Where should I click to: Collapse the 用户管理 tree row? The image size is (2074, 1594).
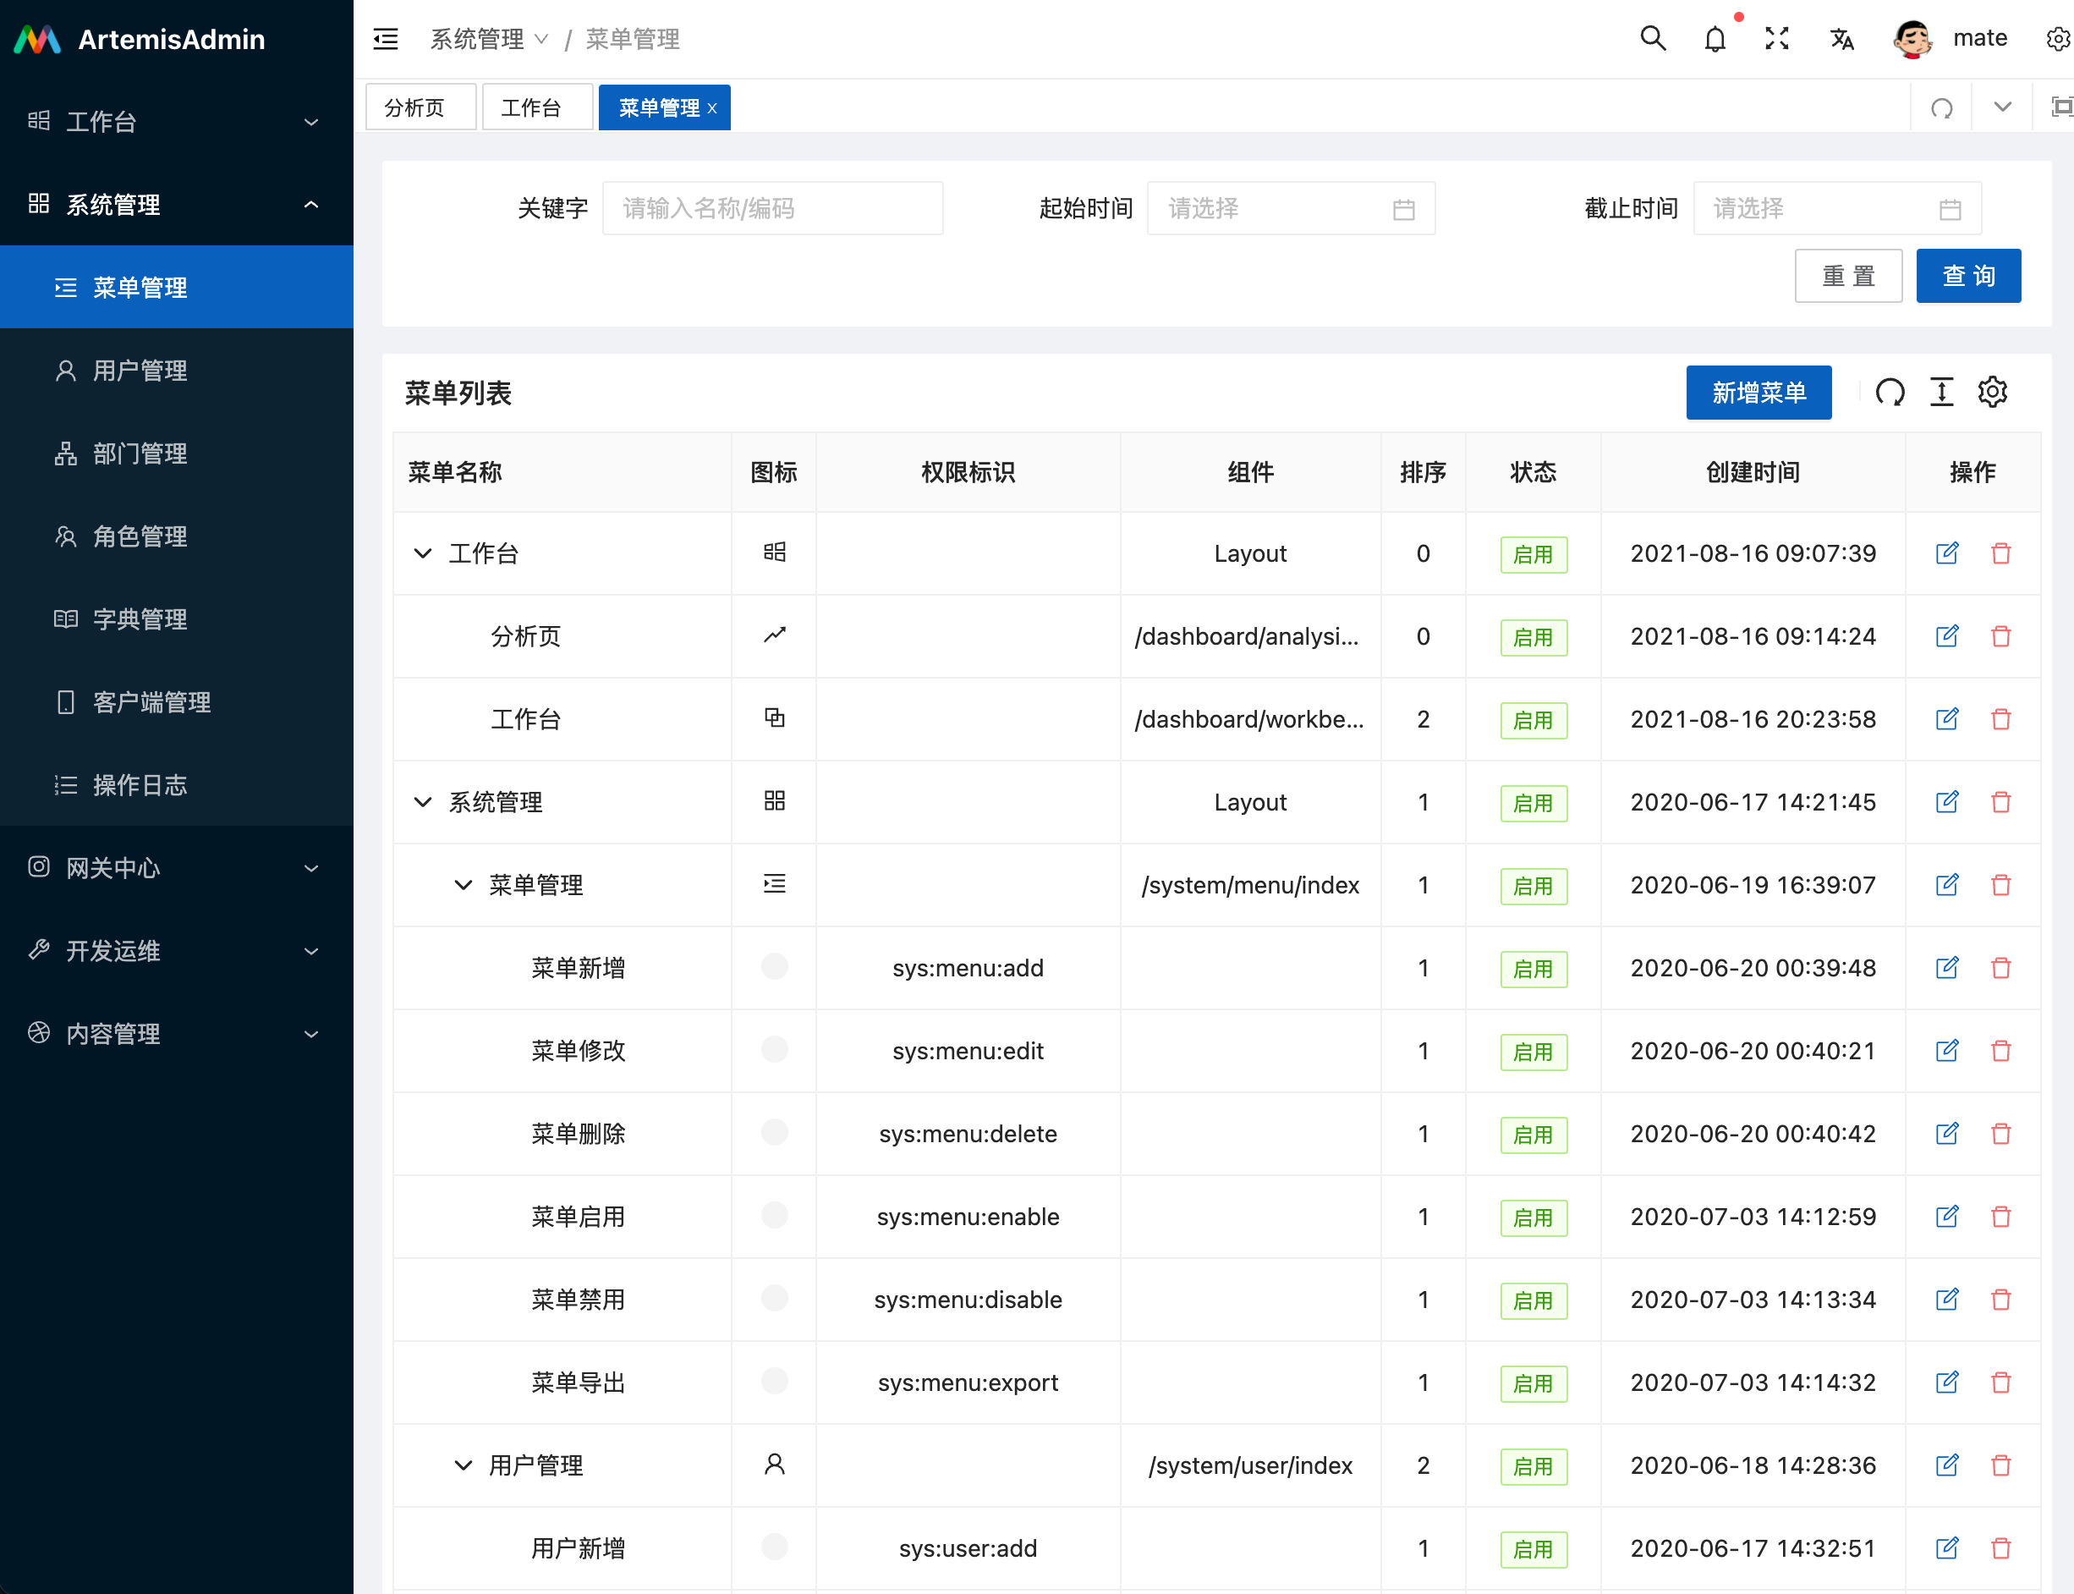click(463, 1465)
